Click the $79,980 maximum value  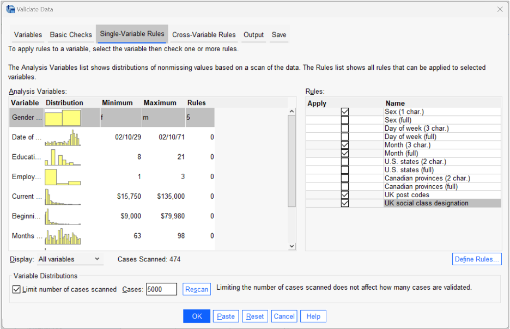pyautogui.click(x=173, y=216)
